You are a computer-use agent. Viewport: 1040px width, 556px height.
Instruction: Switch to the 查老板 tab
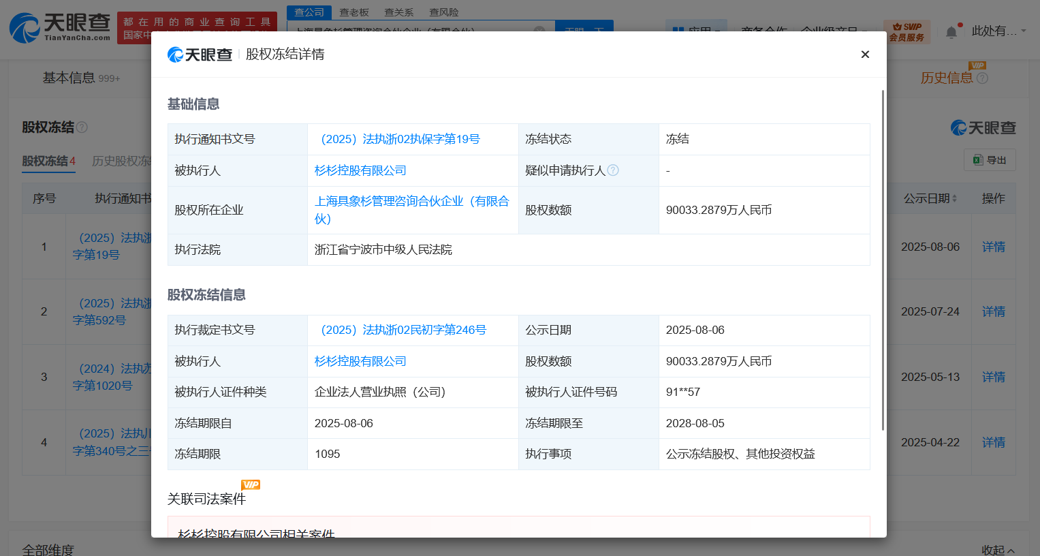[x=354, y=12]
